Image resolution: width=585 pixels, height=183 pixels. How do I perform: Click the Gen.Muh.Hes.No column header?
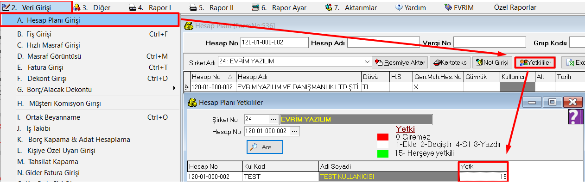(x=438, y=77)
